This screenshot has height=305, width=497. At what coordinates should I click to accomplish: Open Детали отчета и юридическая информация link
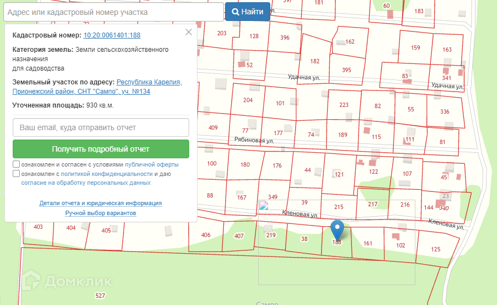click(x=100, y=203)
